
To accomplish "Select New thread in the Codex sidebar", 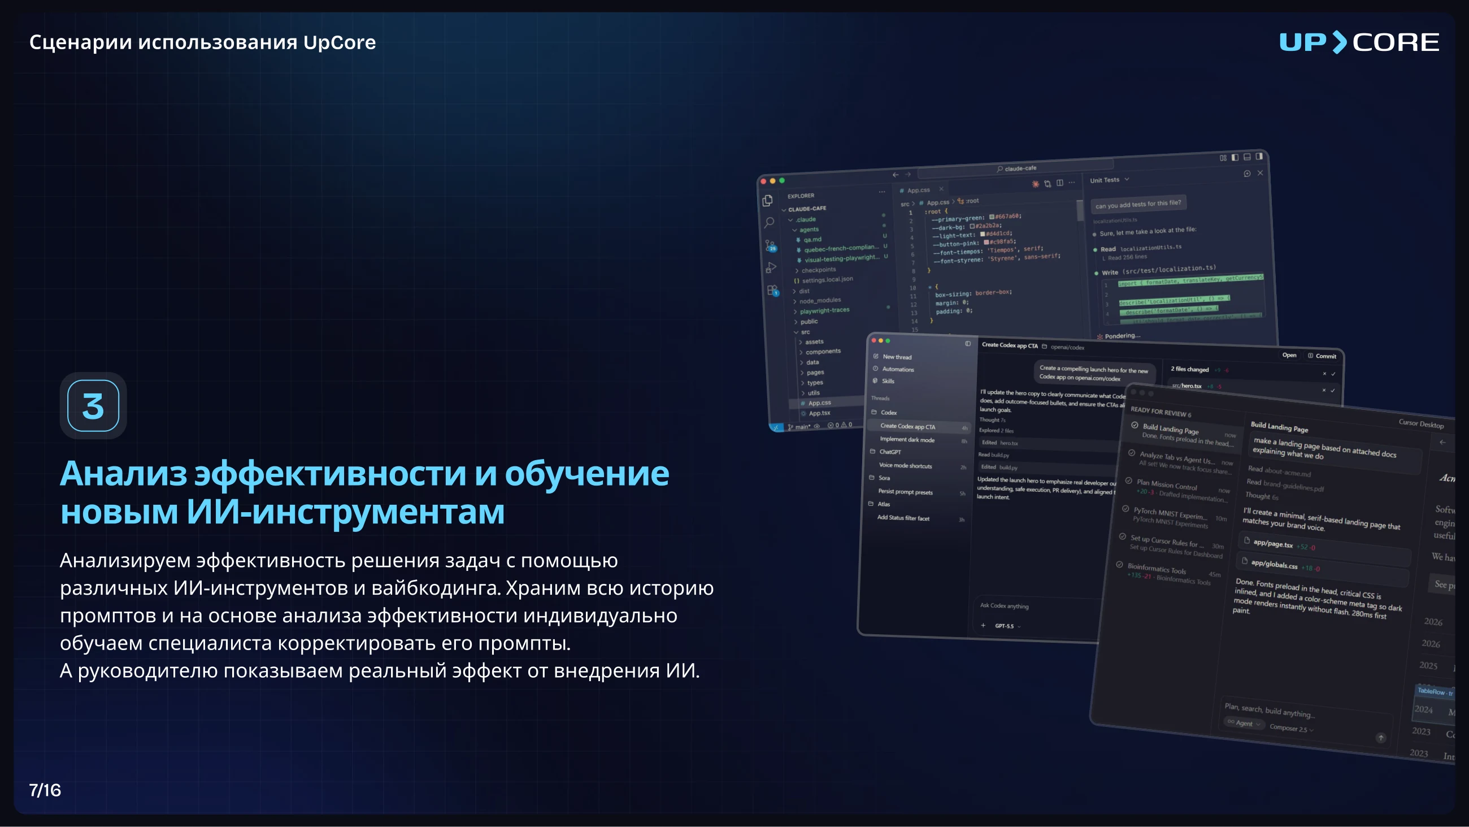I will coord(892,357).
